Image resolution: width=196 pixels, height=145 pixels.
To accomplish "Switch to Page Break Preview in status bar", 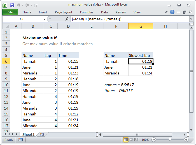I will [136, 140].
